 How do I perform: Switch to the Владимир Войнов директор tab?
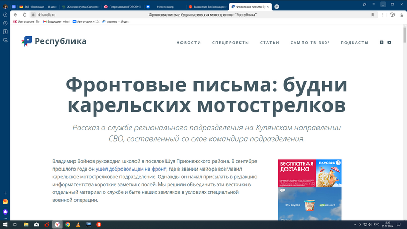point(207,7)
